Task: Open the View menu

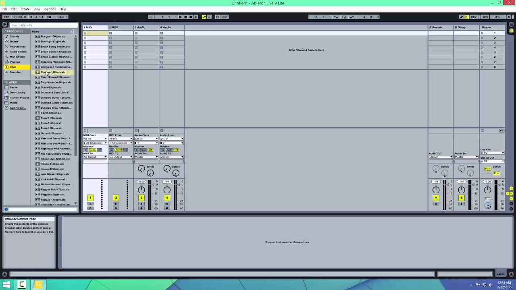Action: click(37, 9)
